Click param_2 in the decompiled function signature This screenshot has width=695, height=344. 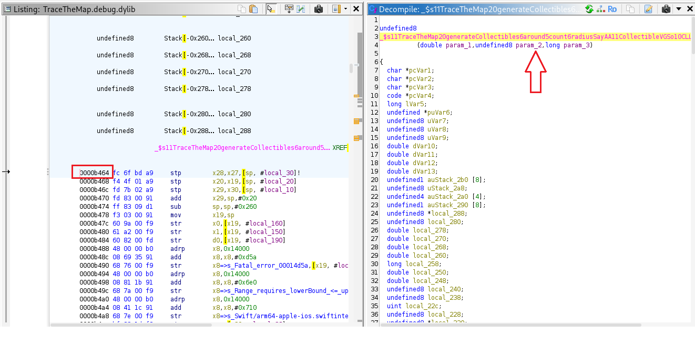coord(528,45)
